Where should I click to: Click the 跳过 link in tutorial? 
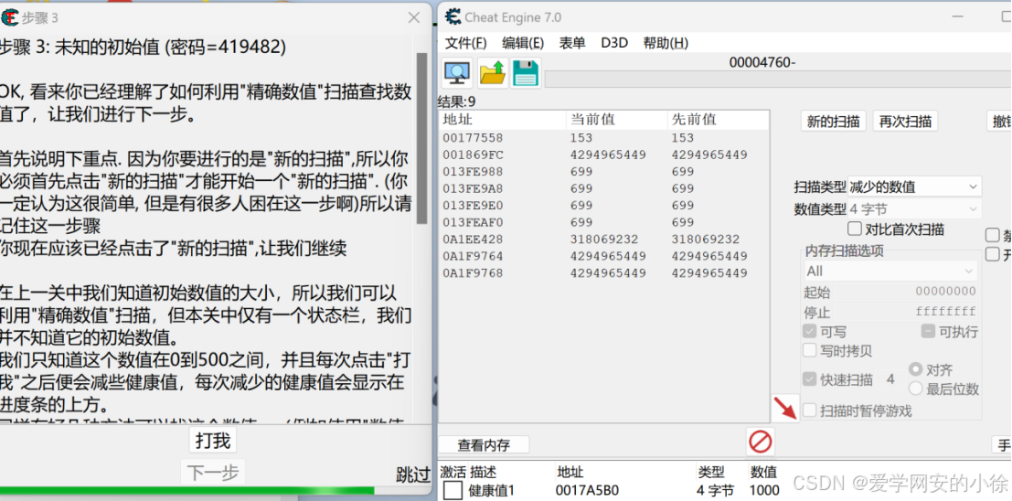pos(412,474)
